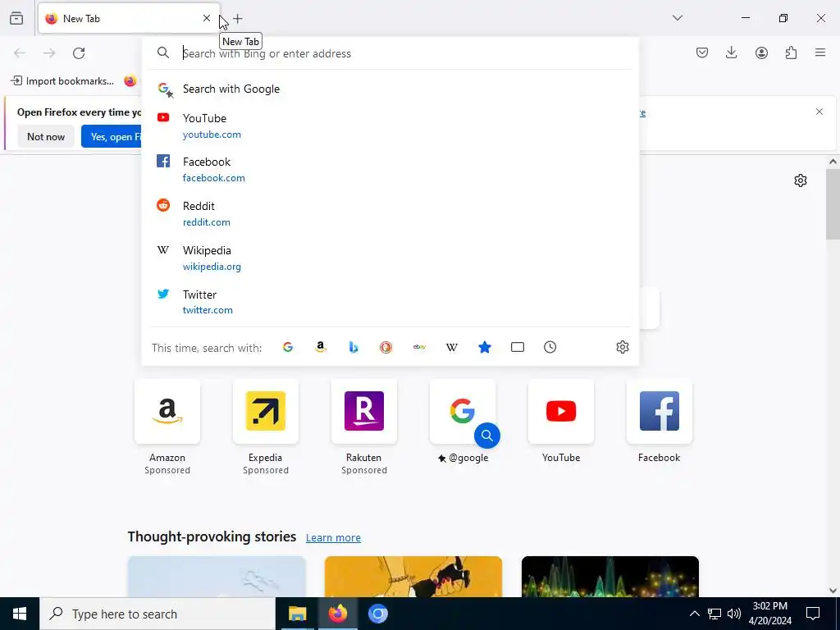Open File Explorer from the taskbar
The width and height of the screenshot is (840, 630).
[x=297, y=614]
